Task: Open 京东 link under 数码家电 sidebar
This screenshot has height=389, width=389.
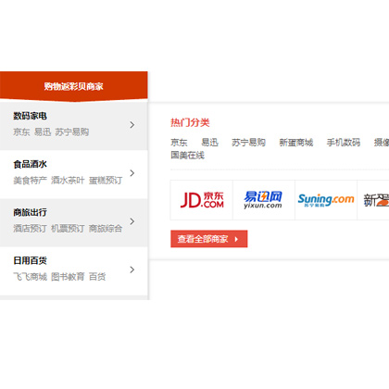Action: (21, 132)
